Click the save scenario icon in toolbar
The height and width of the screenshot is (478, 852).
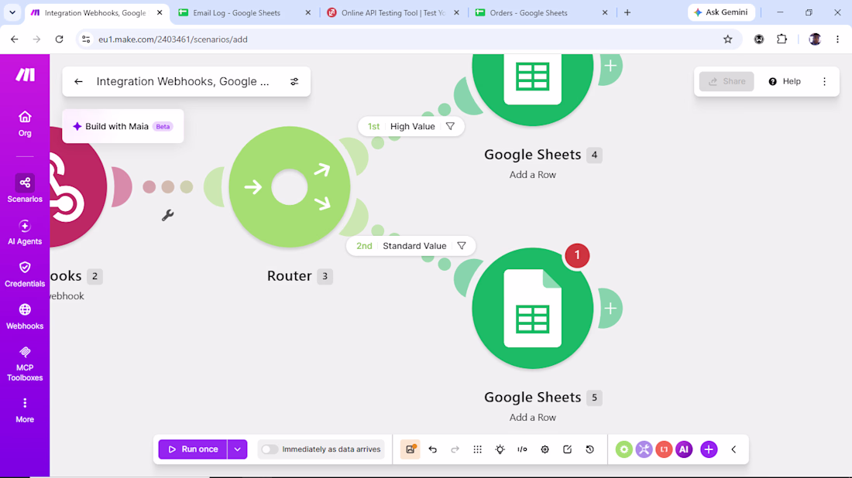tap(411, 449)
